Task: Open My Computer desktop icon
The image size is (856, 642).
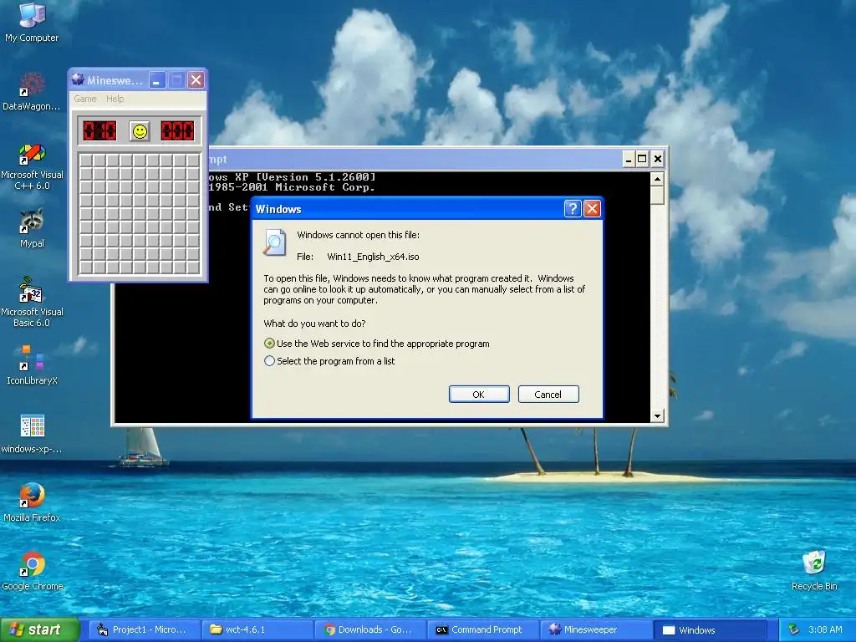Action: 32,23
